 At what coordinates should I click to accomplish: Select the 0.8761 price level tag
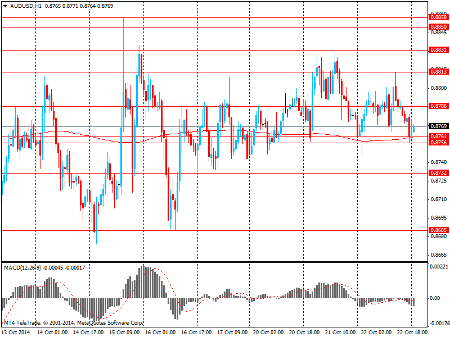(438, 136)
